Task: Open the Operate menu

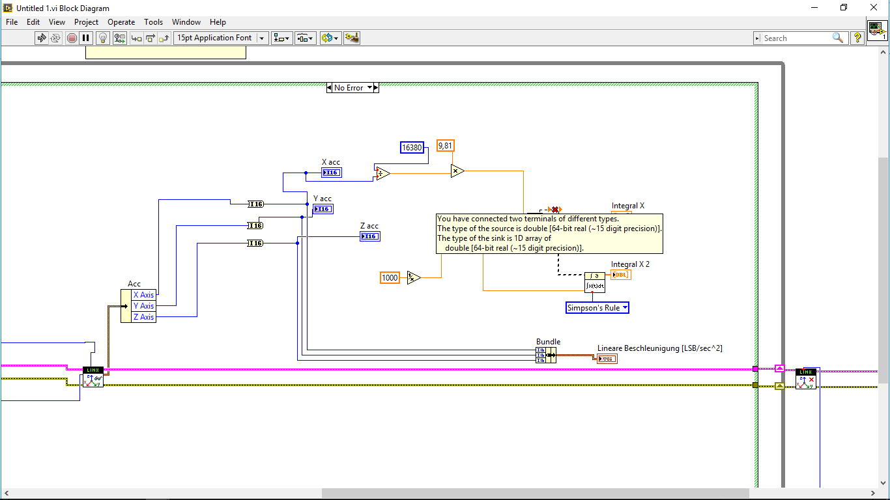Action: (x=121, y=22)
